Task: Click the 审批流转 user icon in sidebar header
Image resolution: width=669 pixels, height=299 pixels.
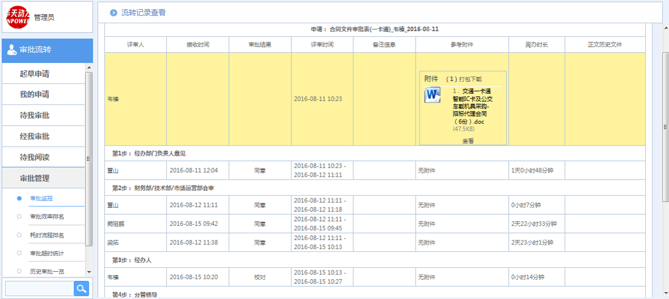Action: 11,50
